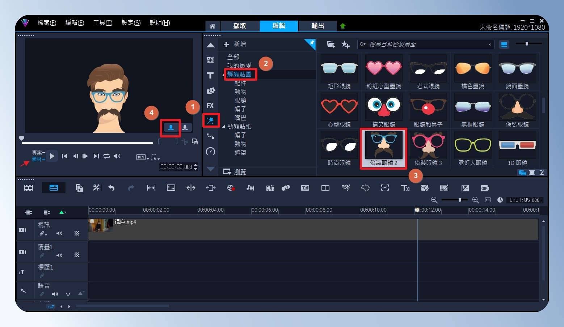The image size is (564, 327).
Task: Switch to storyboard view filmstrip icon
Action: (29, 188)
